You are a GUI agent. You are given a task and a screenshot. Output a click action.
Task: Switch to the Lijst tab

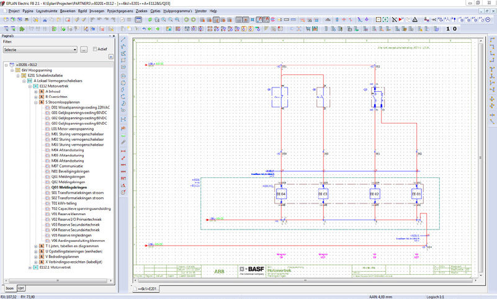(x=21, y=288)
